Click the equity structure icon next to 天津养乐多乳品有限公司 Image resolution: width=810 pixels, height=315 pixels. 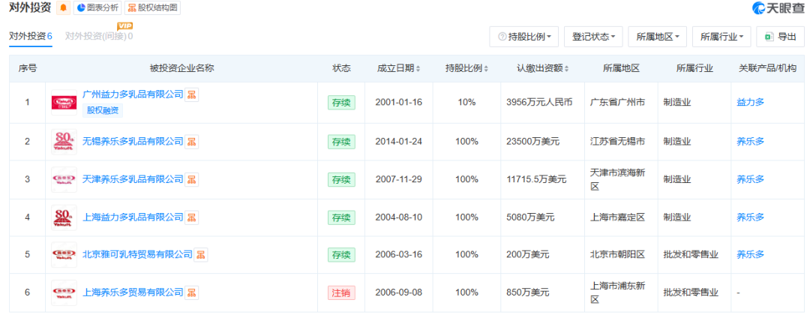coord(192,179)
